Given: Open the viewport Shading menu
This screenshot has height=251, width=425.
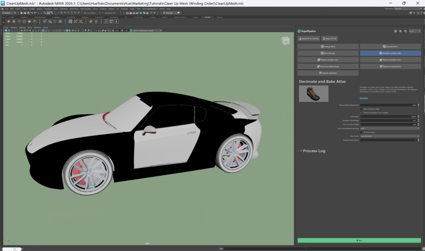Looking at the screenshot, I should tap(14, 27).
